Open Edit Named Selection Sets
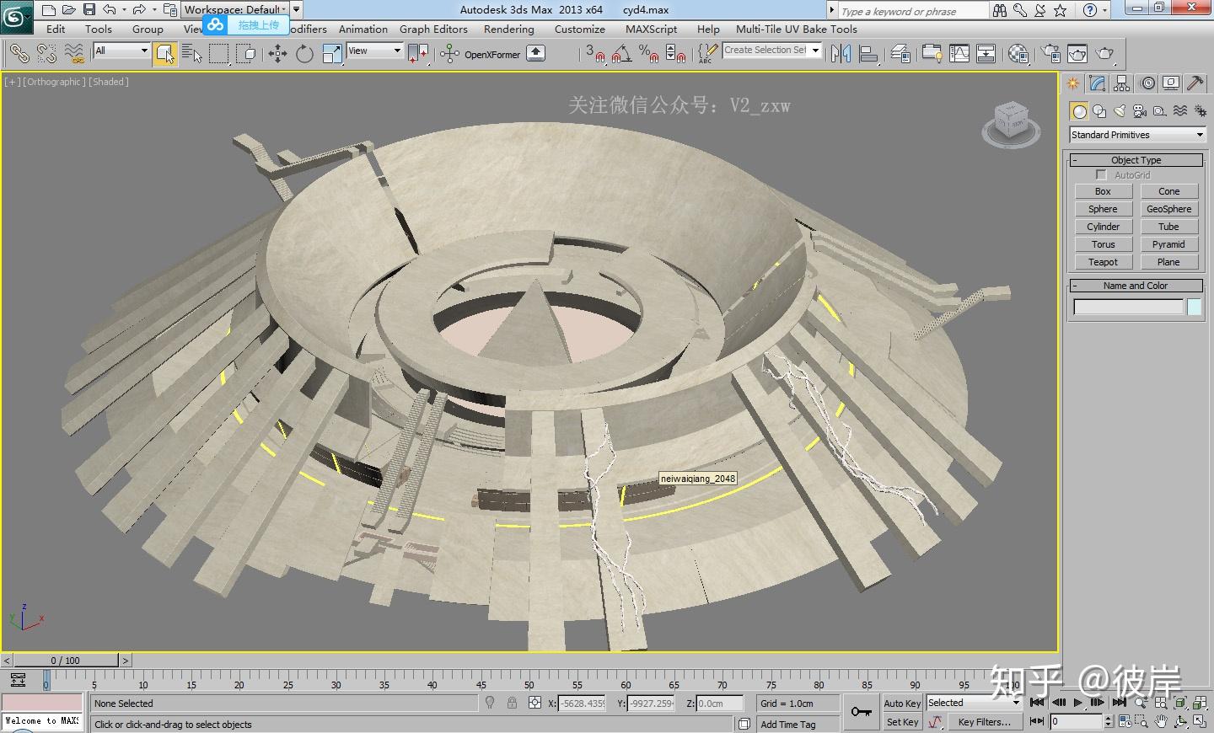The width and height of the screenshot is (1214, 733). [x=707, y=54]
